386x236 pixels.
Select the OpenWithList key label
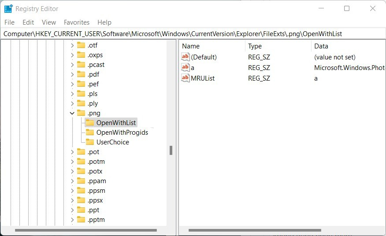(116, 123)
